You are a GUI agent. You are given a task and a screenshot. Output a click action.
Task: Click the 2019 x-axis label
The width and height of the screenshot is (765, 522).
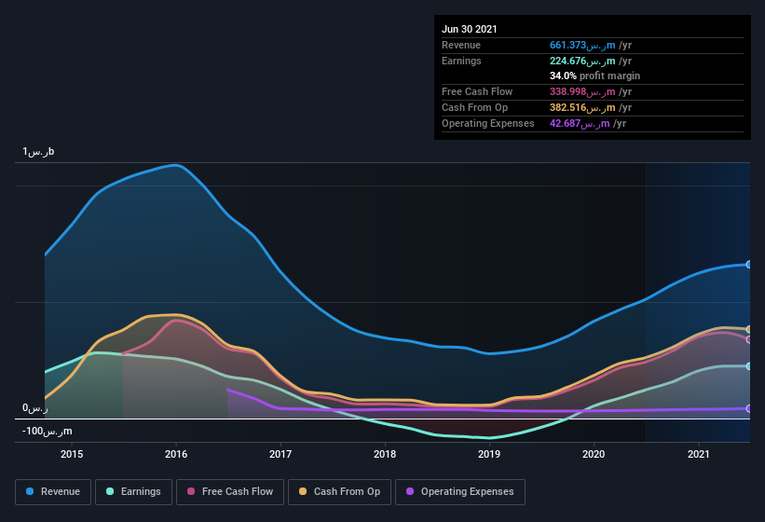(489, 454)
